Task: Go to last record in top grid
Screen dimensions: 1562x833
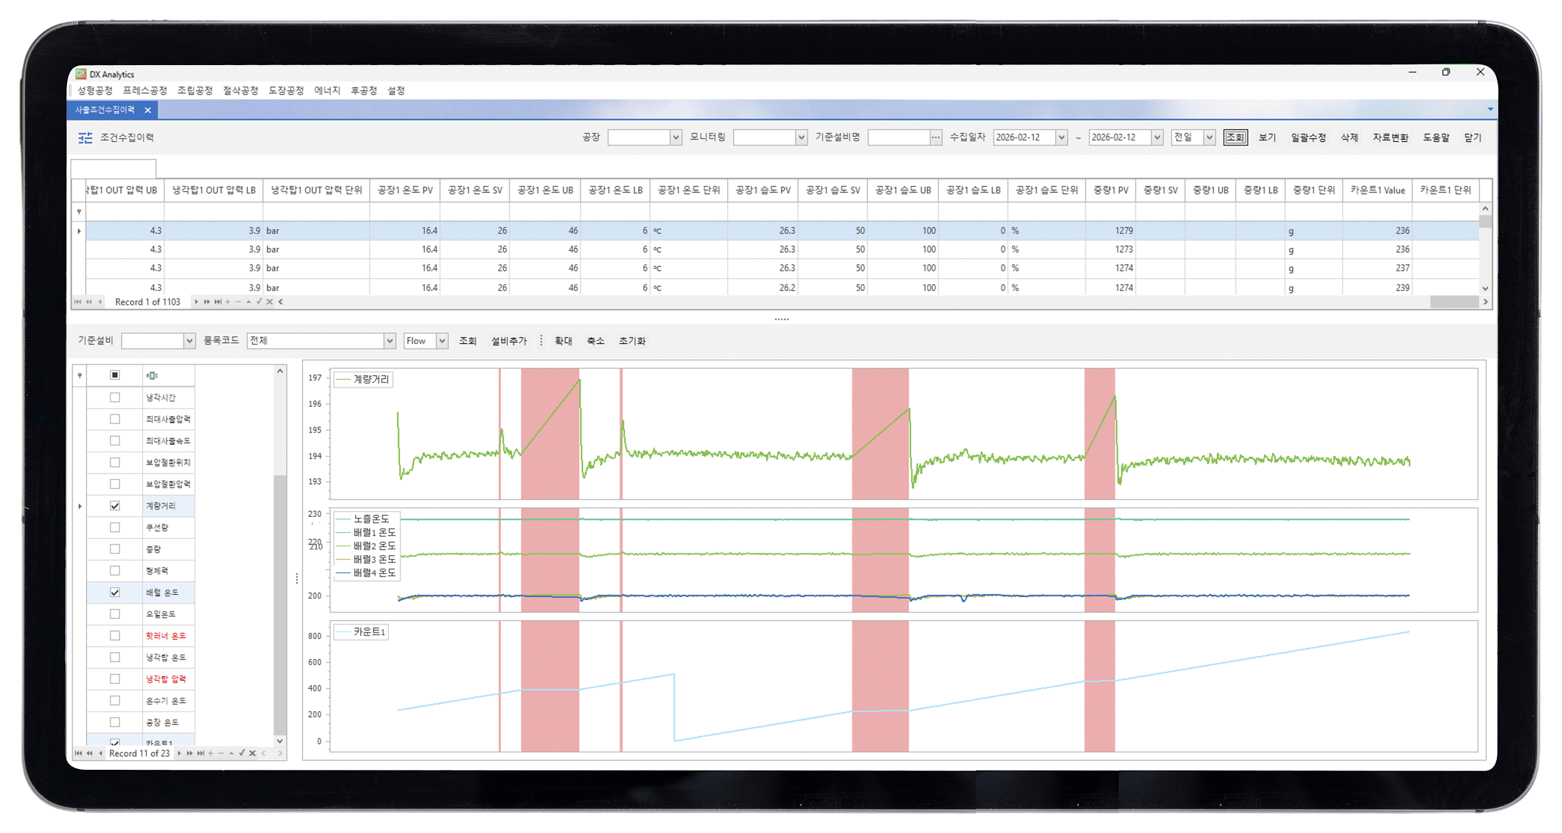Action: (x=218, y=302)
